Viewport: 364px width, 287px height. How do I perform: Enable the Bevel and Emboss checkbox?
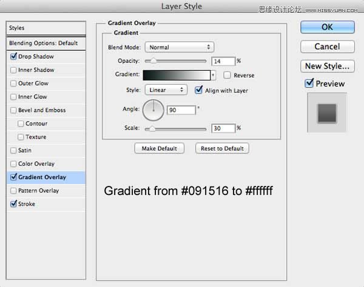click(13, 110)
